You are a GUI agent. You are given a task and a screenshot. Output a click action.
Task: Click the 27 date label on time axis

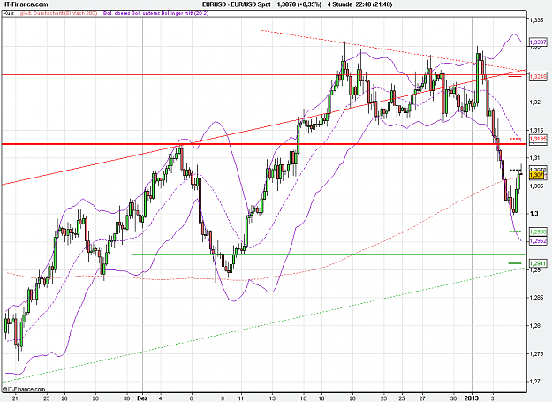(x=422, y=398)
